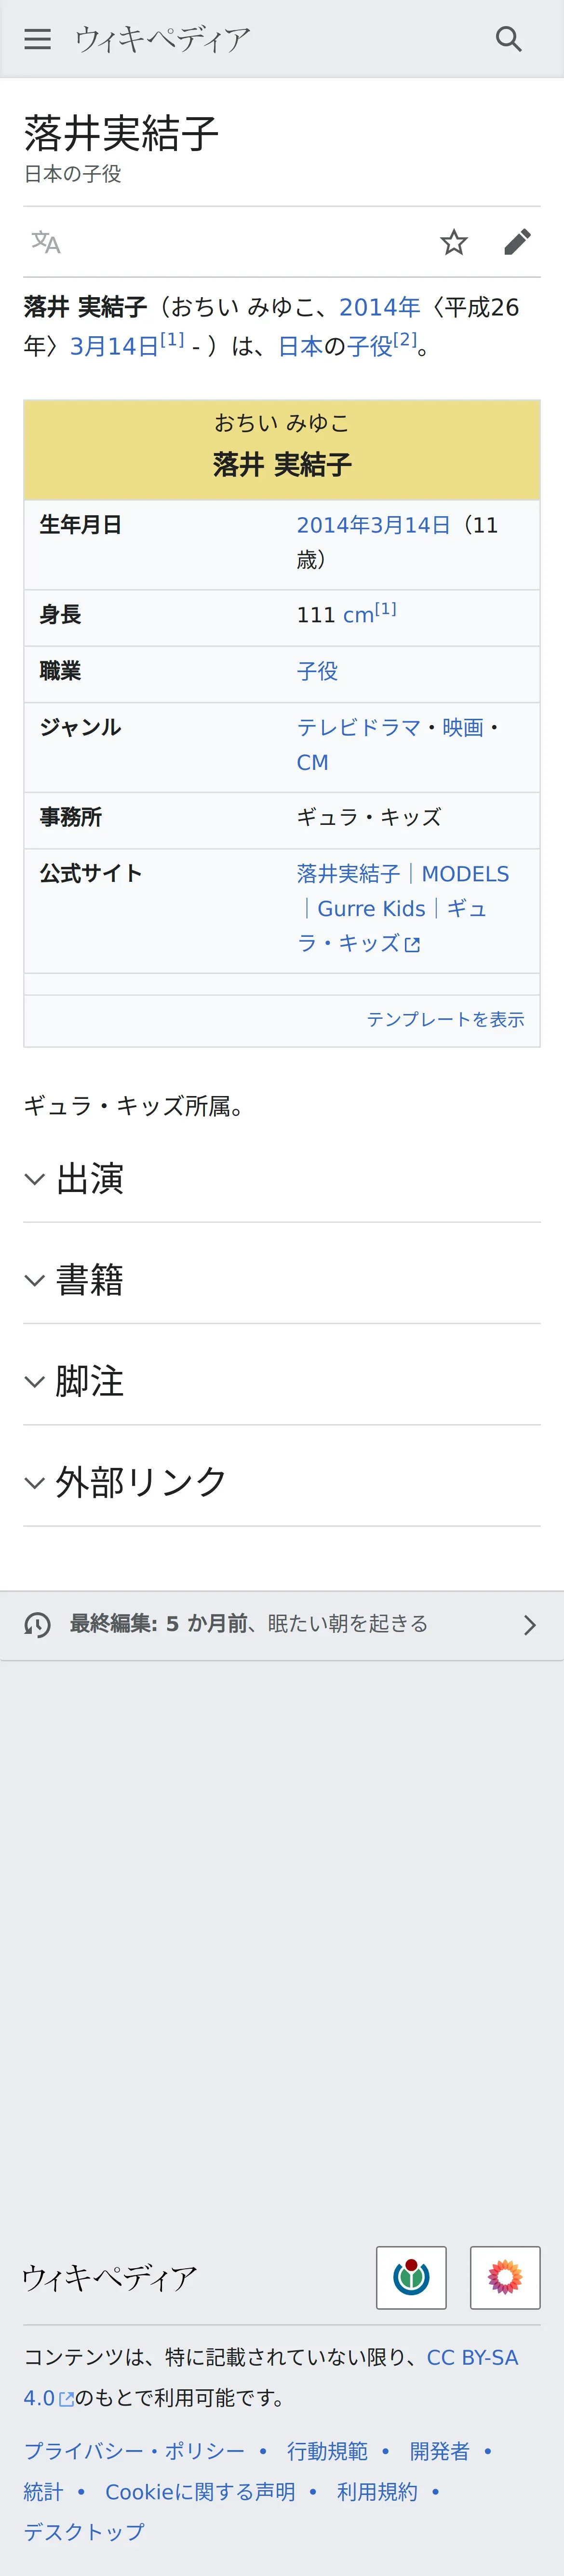
Task: Click the search magnifier icon
Action: (x=508, y=39)
